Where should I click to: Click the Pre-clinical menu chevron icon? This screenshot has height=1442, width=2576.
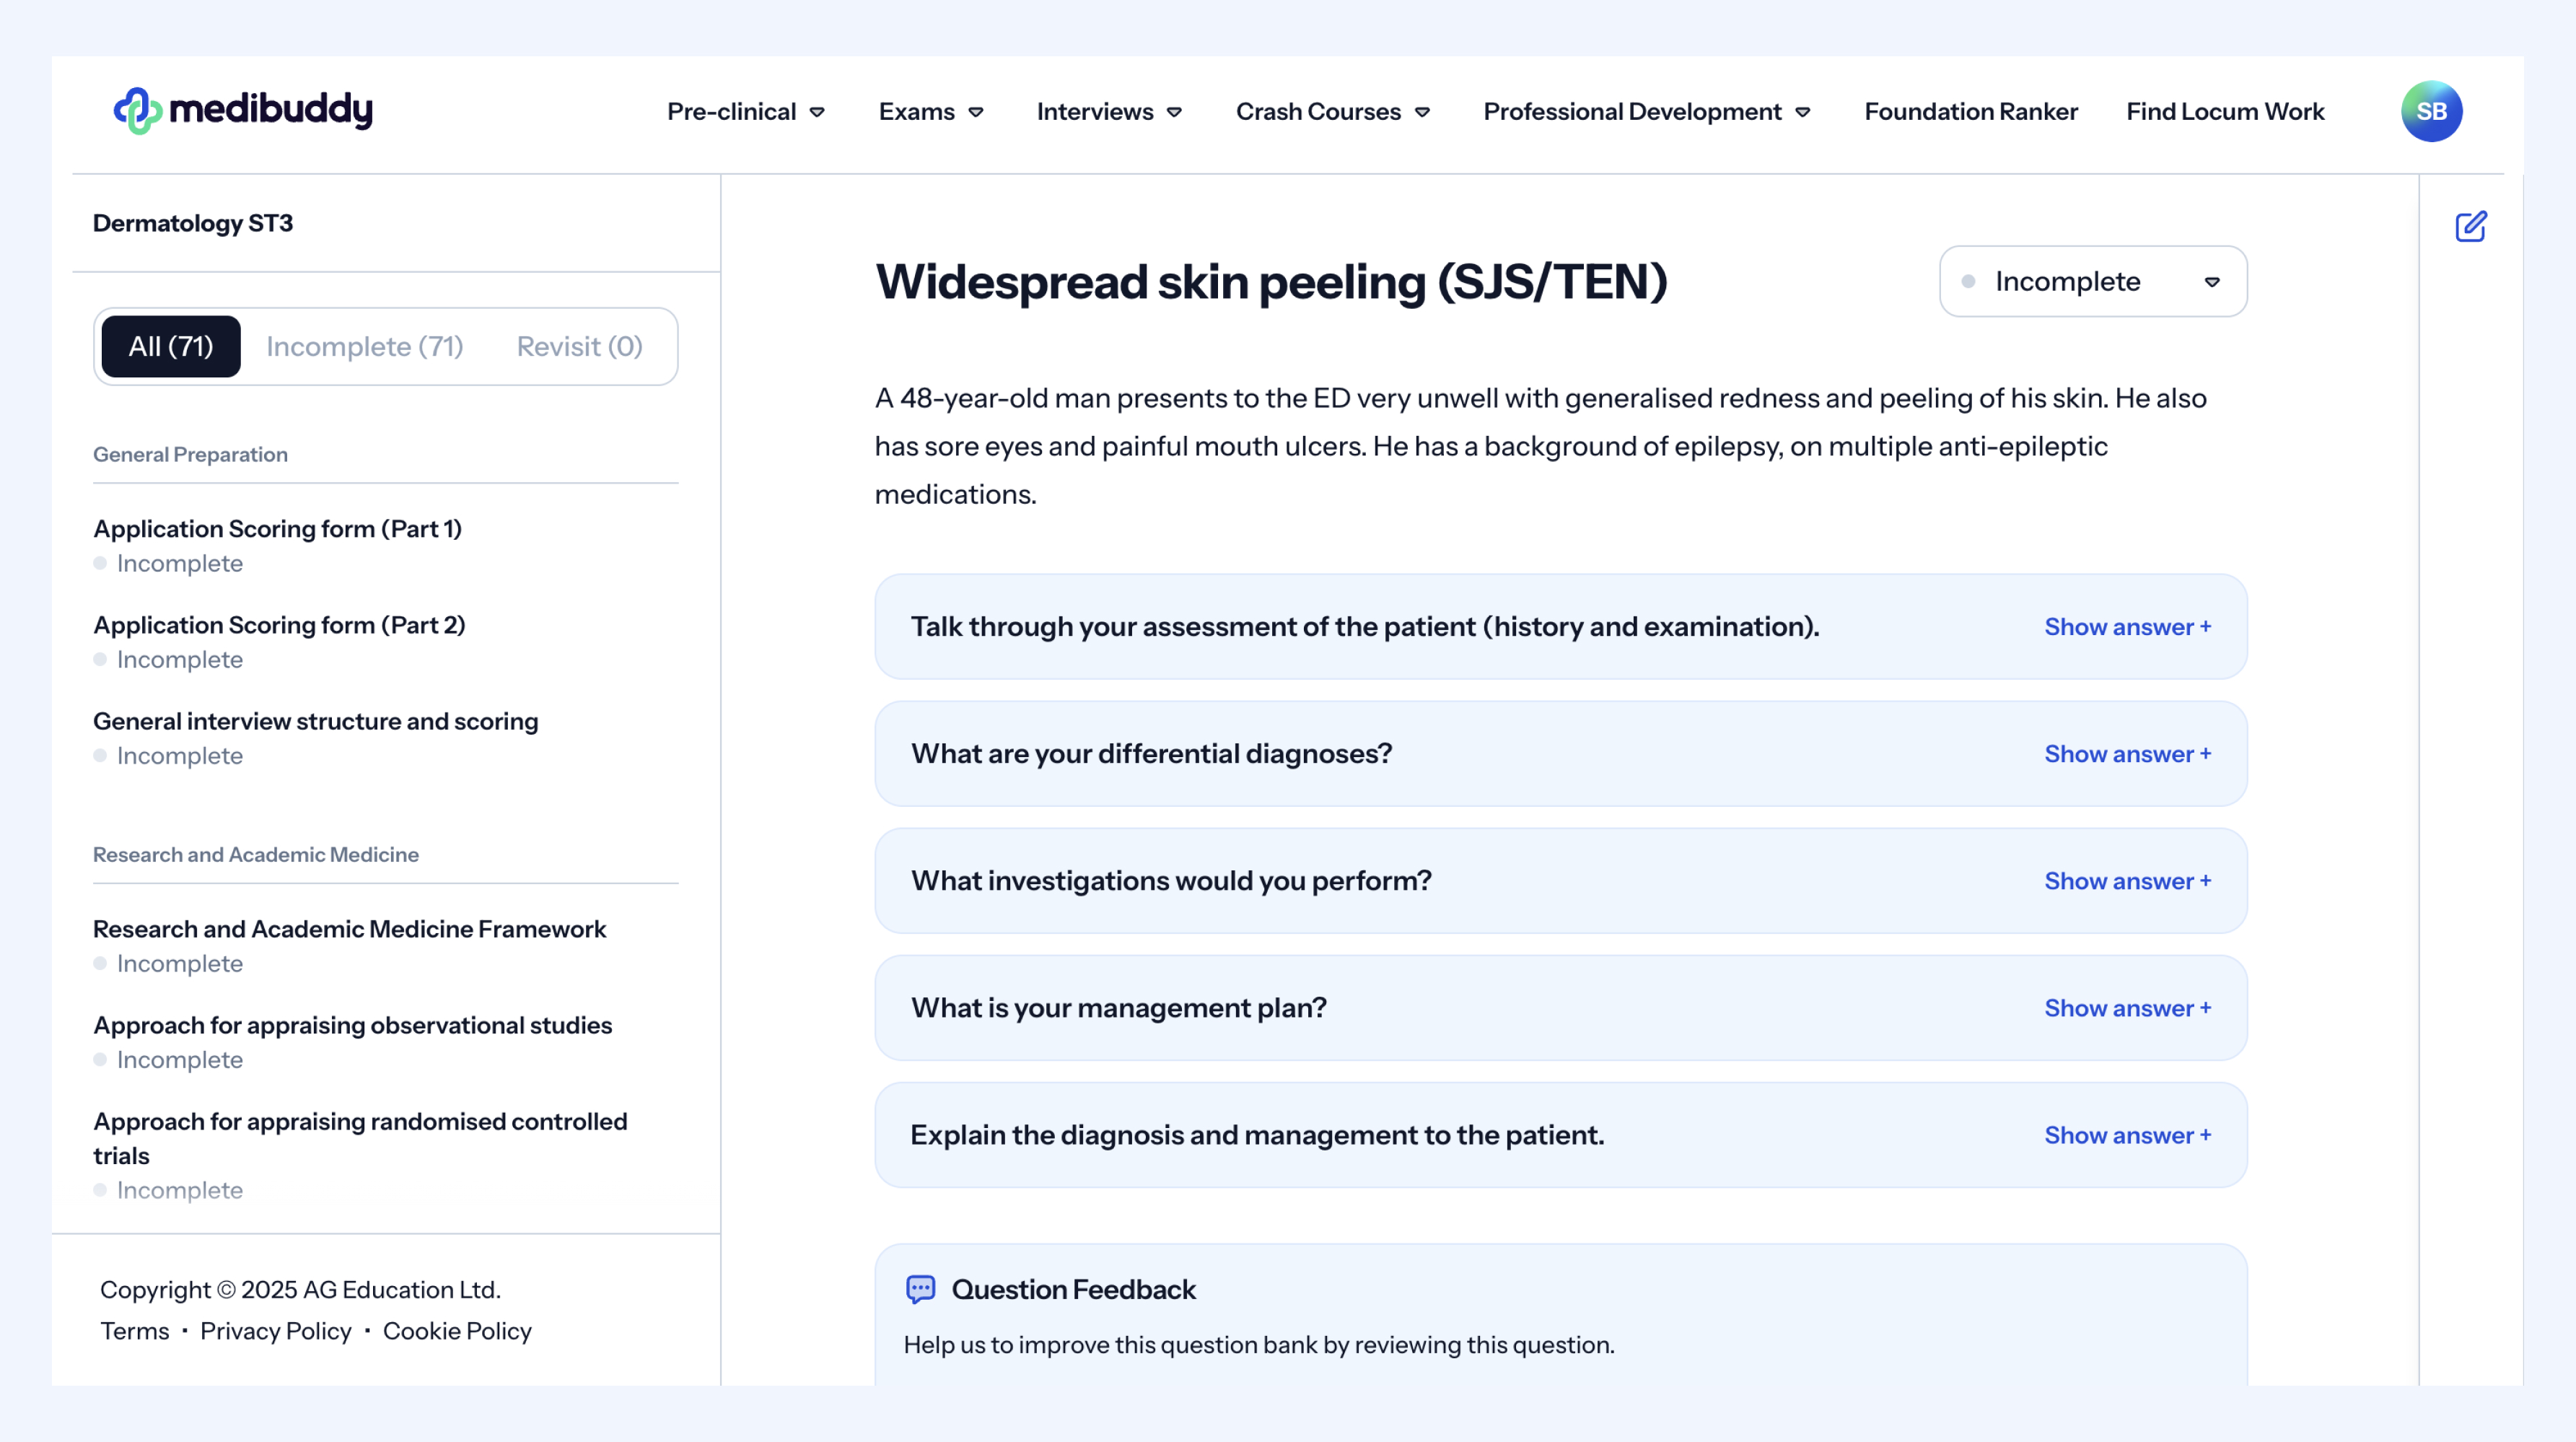pyautogui.click(x=817, y=112)
